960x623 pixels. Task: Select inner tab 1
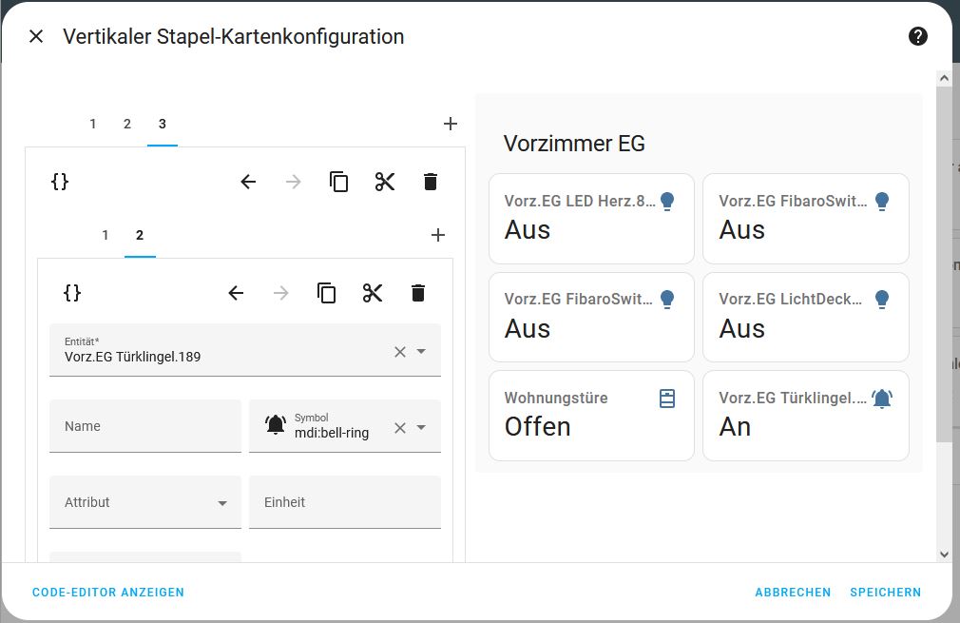pyautogui.click(x=106, y=235)
